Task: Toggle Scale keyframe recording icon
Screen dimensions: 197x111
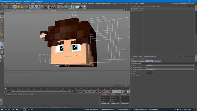Action: click(x=116, y=92)
